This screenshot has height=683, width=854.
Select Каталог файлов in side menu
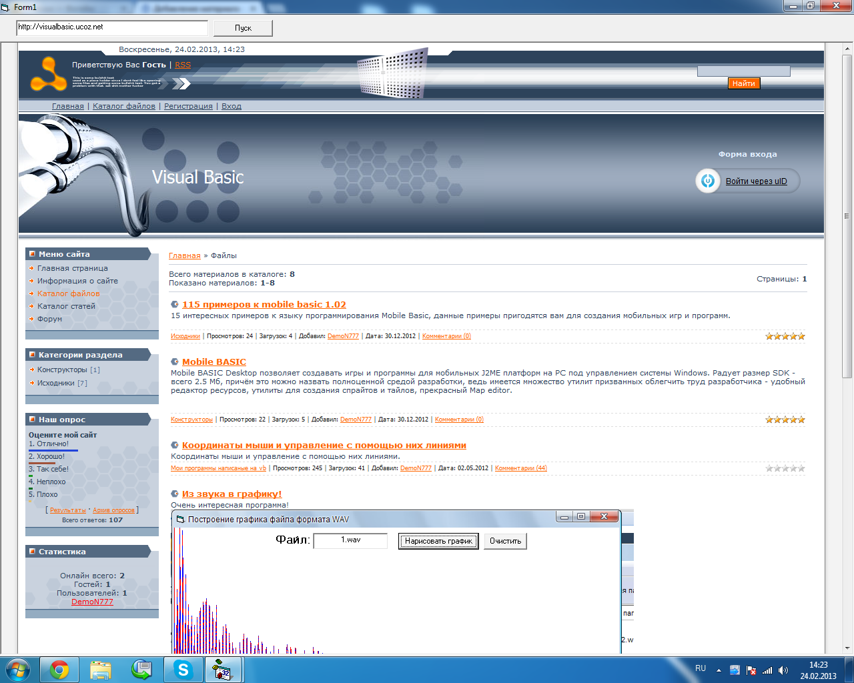[x=69, y=293]
